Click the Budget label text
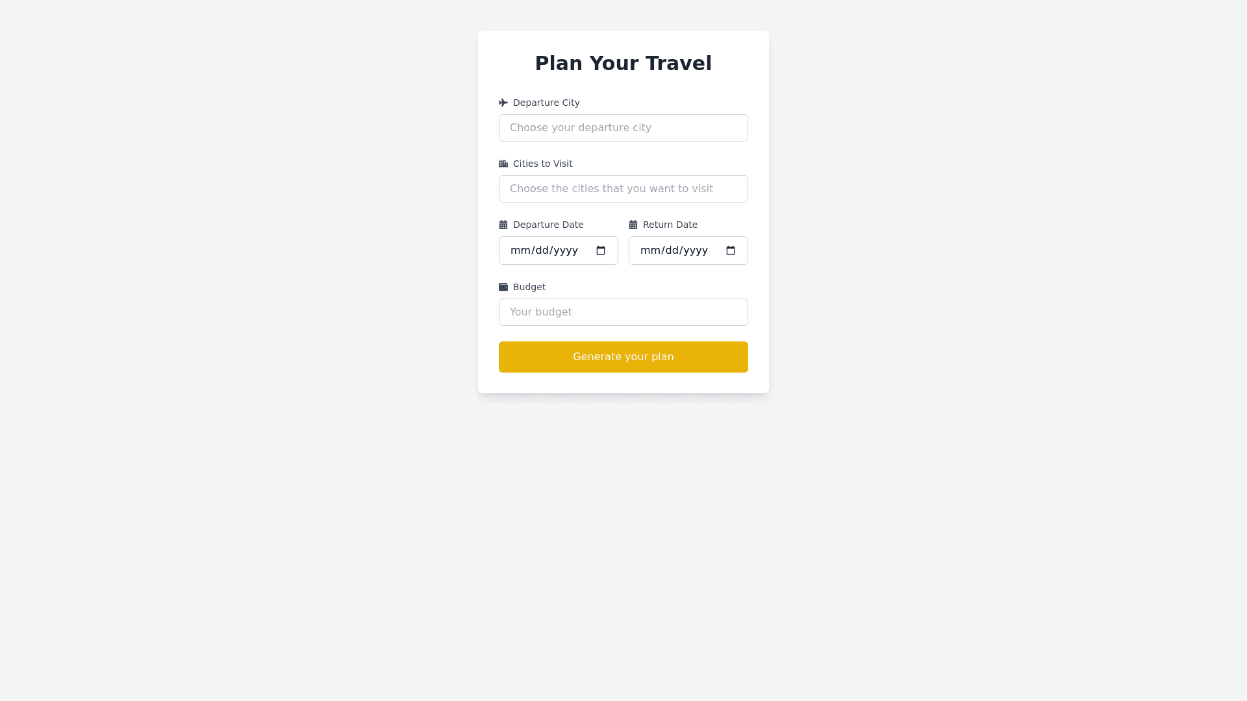Image resolution: width=1247 pixels, height=701 pixels. (x=529, y=287)
